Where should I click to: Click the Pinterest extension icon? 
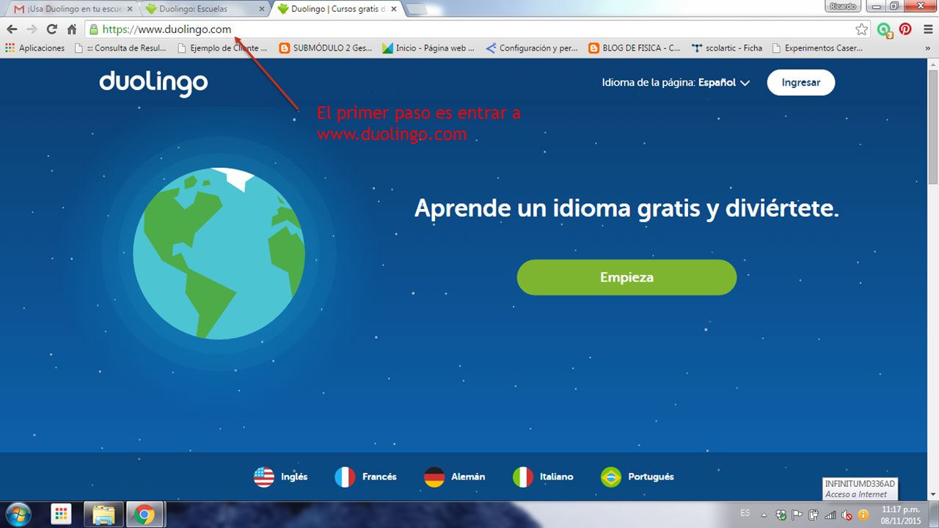coord(905,29)
